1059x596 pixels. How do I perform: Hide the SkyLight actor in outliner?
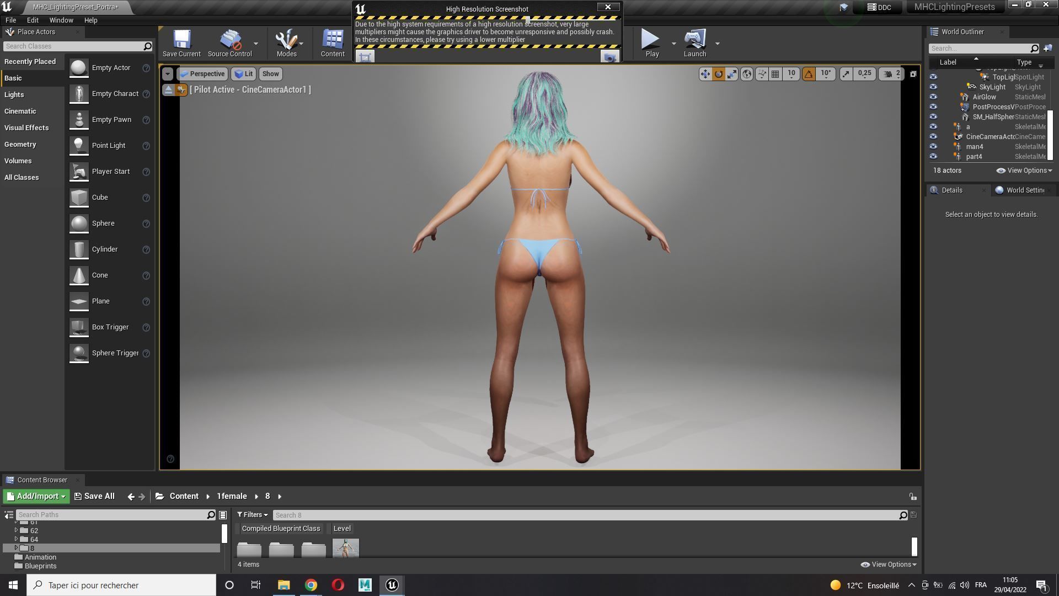point(933,87)
